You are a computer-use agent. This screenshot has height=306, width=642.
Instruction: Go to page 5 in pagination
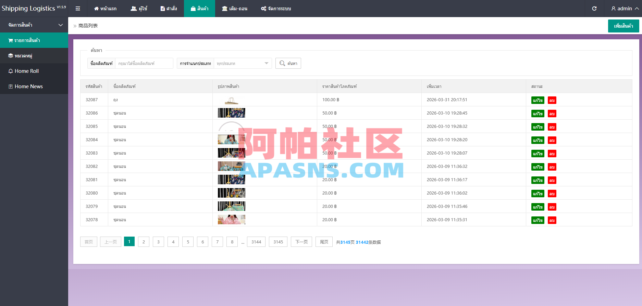coord(188,242)
